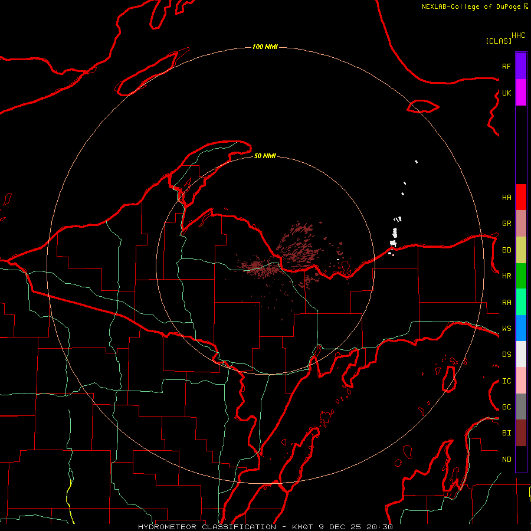Viewport: 531px width, 531px height.
Task: Select the GC gray legend swatch
Action: (521, 407)
